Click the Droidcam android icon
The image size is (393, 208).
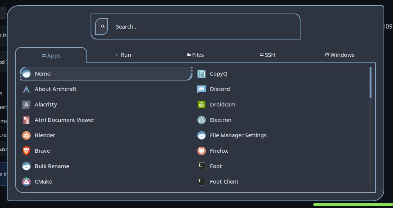[x=202, y=105]
